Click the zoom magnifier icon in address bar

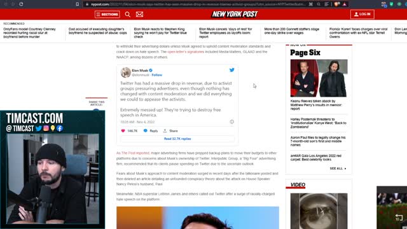(x=319, y=4)
